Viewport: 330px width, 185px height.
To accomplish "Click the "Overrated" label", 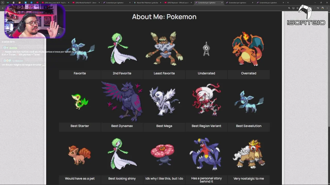I will click(249, 73).
